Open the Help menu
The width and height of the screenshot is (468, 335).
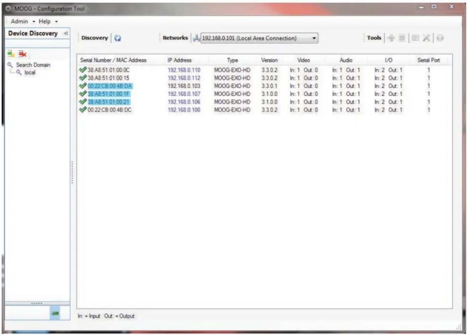48,21
